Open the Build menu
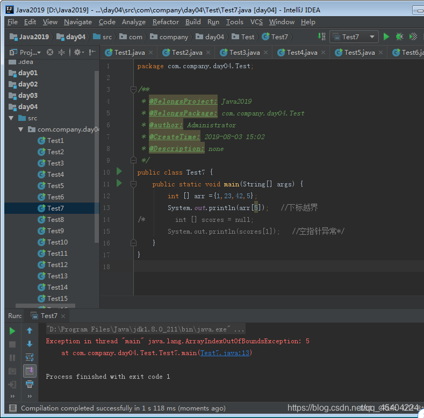The height and width of the screenshot is (418, 424). pyautogui.click(x=193, y=22)
